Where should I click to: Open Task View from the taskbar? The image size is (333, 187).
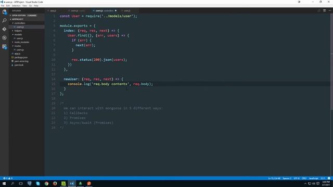[21, 183]
